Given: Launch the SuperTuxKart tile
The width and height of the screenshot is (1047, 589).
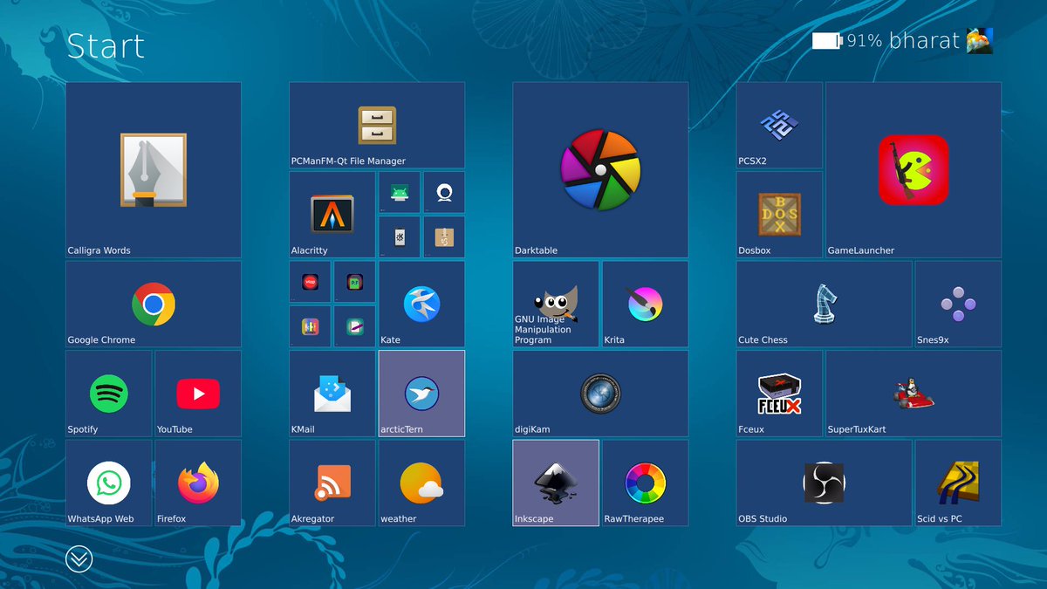Looking at the screenshot, I should pyautogui.click(x=914, y=394).
